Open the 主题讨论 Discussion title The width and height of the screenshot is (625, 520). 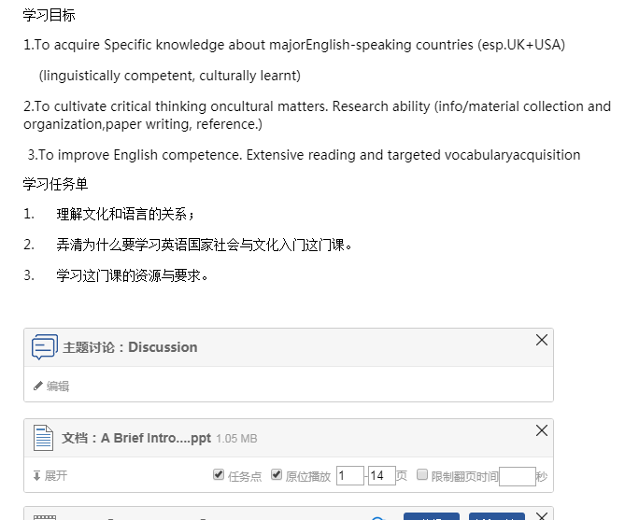click(130, 347)
